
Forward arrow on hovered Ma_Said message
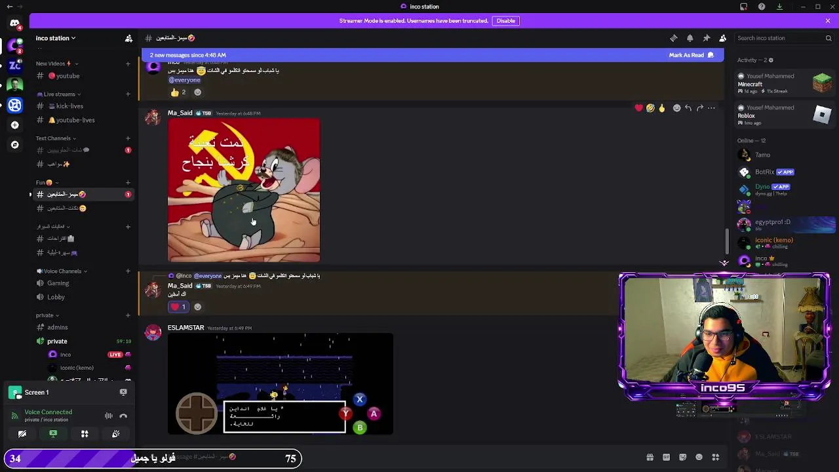point(699,108)
